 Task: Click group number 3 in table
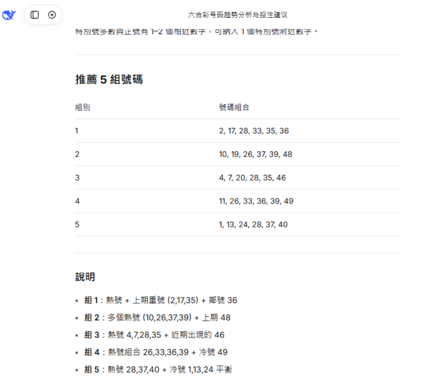click(x=77, y=178)
